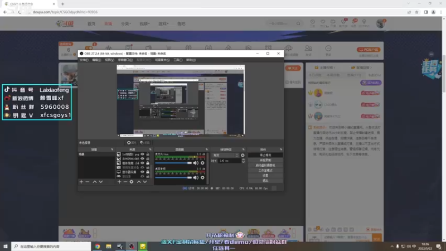Open OBS 视图(V) menu

coord(109,60)
